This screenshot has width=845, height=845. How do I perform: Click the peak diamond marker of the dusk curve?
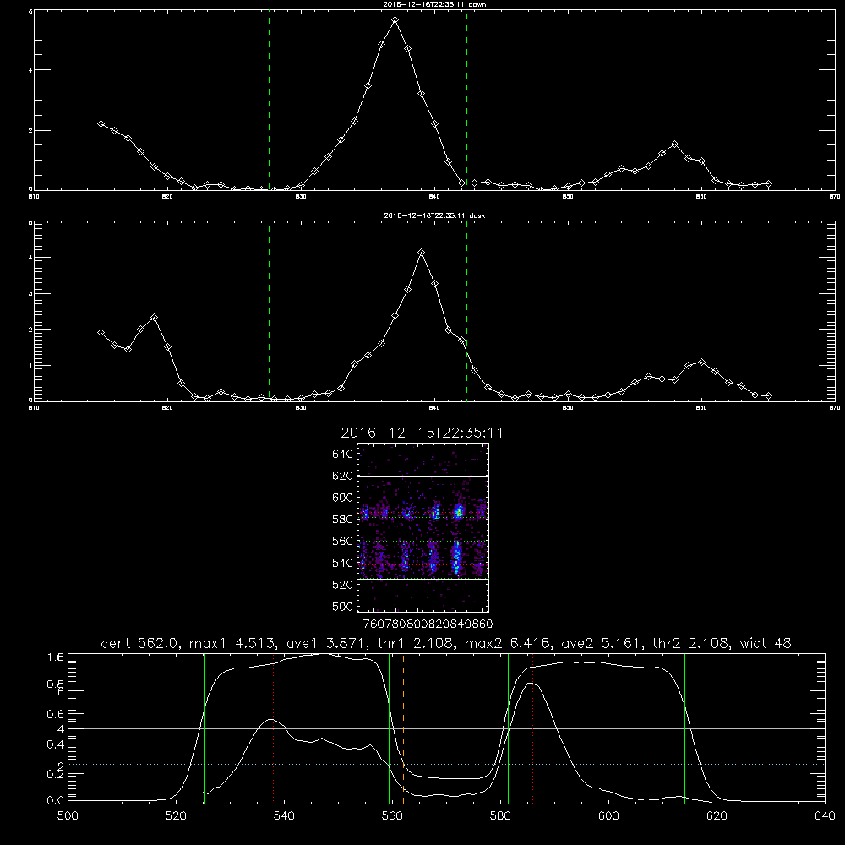[422, 252]
